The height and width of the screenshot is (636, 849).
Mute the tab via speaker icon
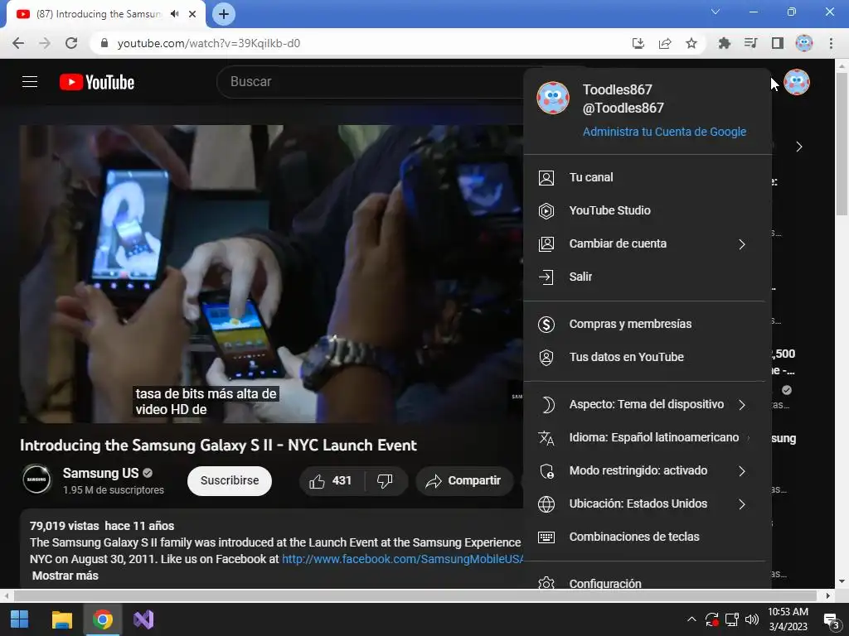[x=174, y=14]
